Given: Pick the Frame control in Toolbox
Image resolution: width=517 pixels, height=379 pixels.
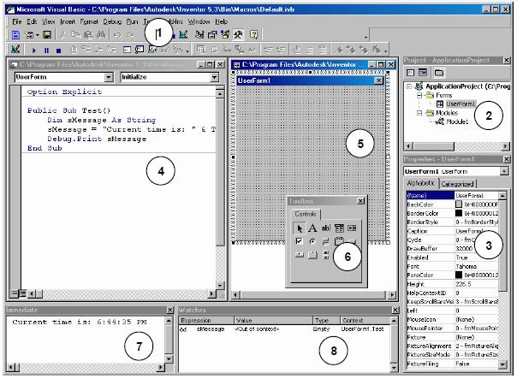Looking at the screenshot, I should [x=339, y=241].
